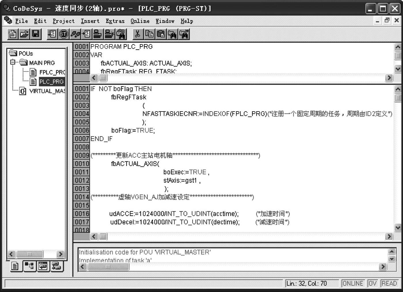Click the code editor vertical scrollbar thumb
Screen dimensions: 403x292
(398, 97)
